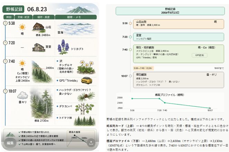Screen dimensions: 229x152
Task: Click checkmark beside 標高 2400m付近 summary line
Action: [20, 136]
